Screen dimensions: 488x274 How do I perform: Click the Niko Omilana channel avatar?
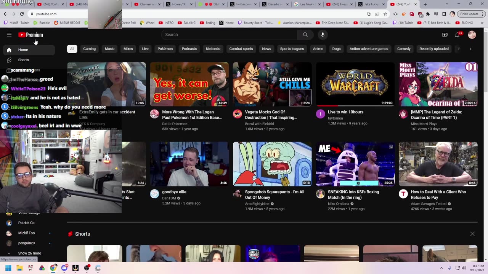[x=320, y=194]
